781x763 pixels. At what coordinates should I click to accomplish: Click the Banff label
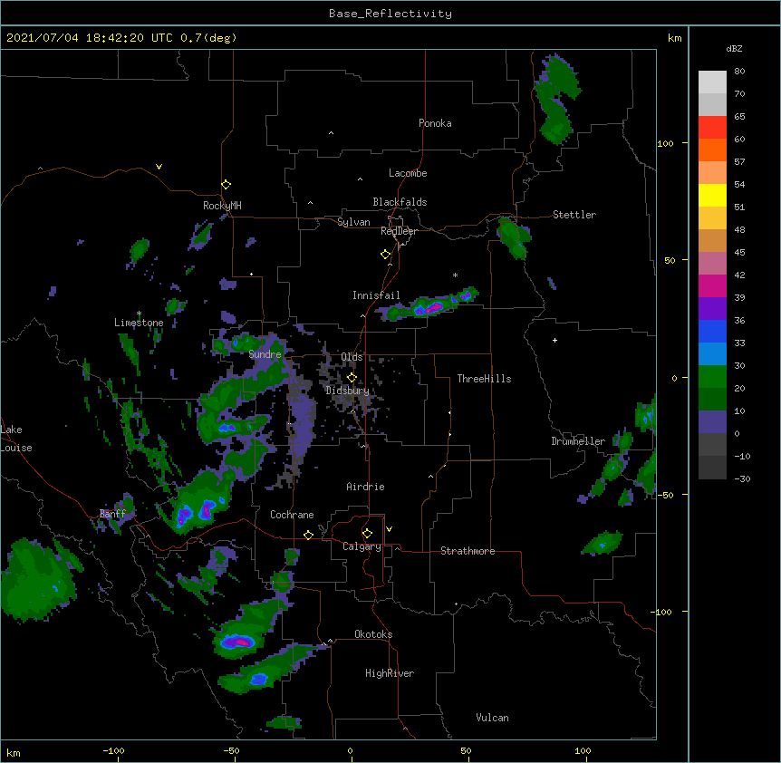pyautogui.click(x=113, y=514)
